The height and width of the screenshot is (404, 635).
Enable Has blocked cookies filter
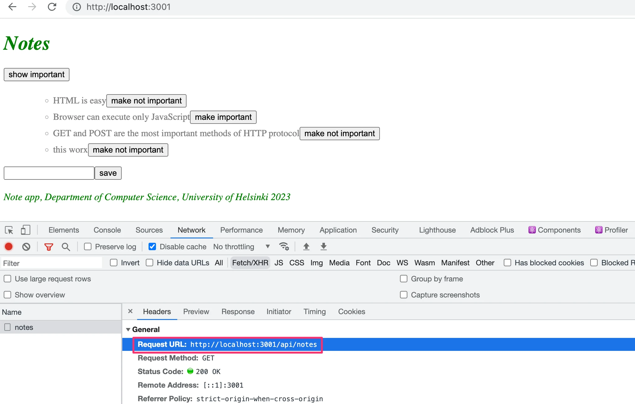(x=507, y=263)
